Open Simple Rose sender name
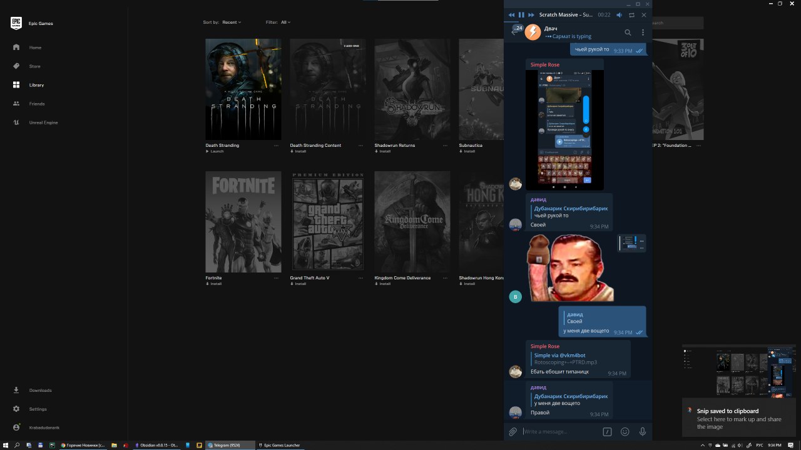The height and width of the screenshot is (450, 801). (x=545, y=65)
